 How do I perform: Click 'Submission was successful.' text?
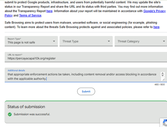pyautogui.click(x=32, y=114)
